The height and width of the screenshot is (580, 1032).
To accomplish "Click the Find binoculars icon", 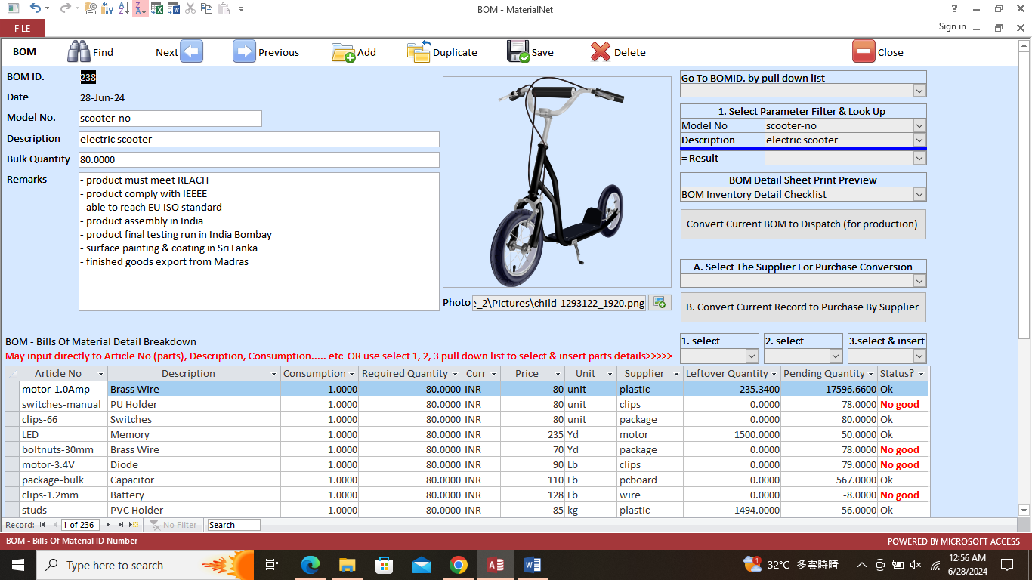I will (79, 51).
